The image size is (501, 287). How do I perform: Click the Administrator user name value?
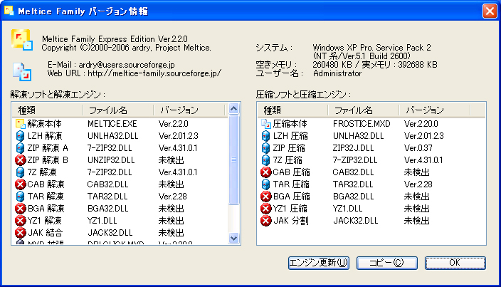337,73
